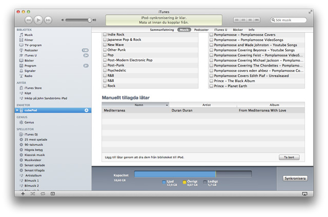Open the Sammanfattning tab

pos(162,30)
